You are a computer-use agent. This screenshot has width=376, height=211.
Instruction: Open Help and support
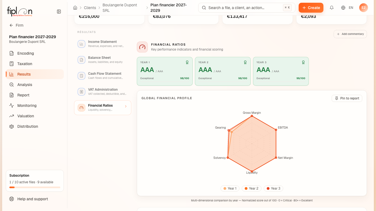tap(35, 199)
